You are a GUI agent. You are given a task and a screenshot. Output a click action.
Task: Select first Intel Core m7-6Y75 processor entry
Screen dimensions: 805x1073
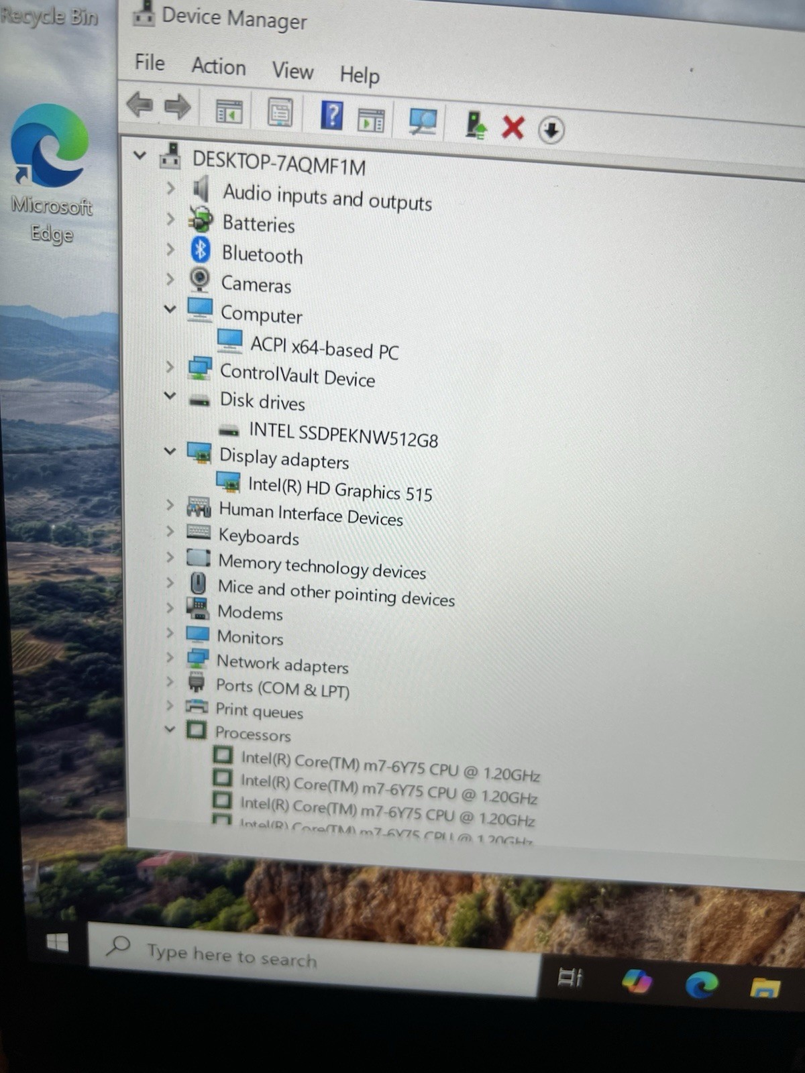click(x=390, y=767)
